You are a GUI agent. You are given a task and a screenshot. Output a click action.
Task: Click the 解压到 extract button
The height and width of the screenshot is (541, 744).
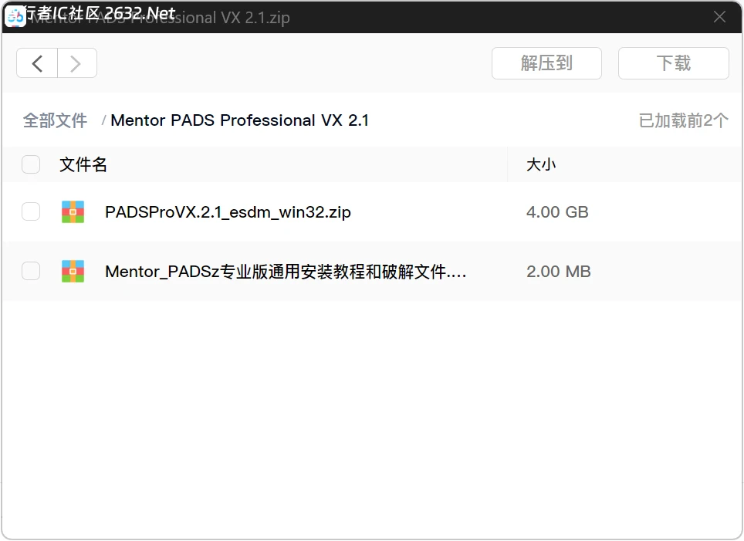pyautogui.click(x=546, y=63)
